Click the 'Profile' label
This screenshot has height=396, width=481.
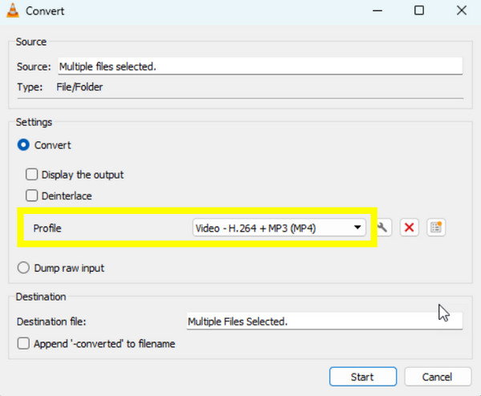(47, 228)
